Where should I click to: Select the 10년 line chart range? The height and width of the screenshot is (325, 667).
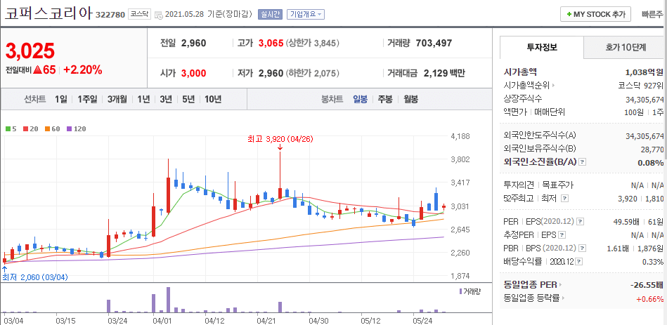tap(213, 100)
